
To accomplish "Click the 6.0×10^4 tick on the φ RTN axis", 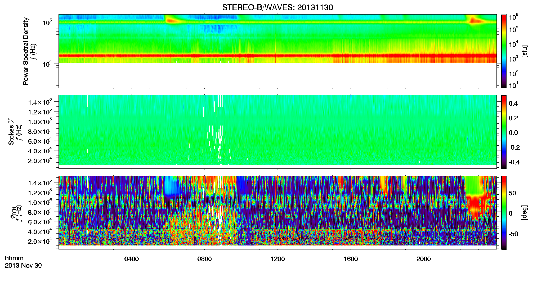I will 40,222.
